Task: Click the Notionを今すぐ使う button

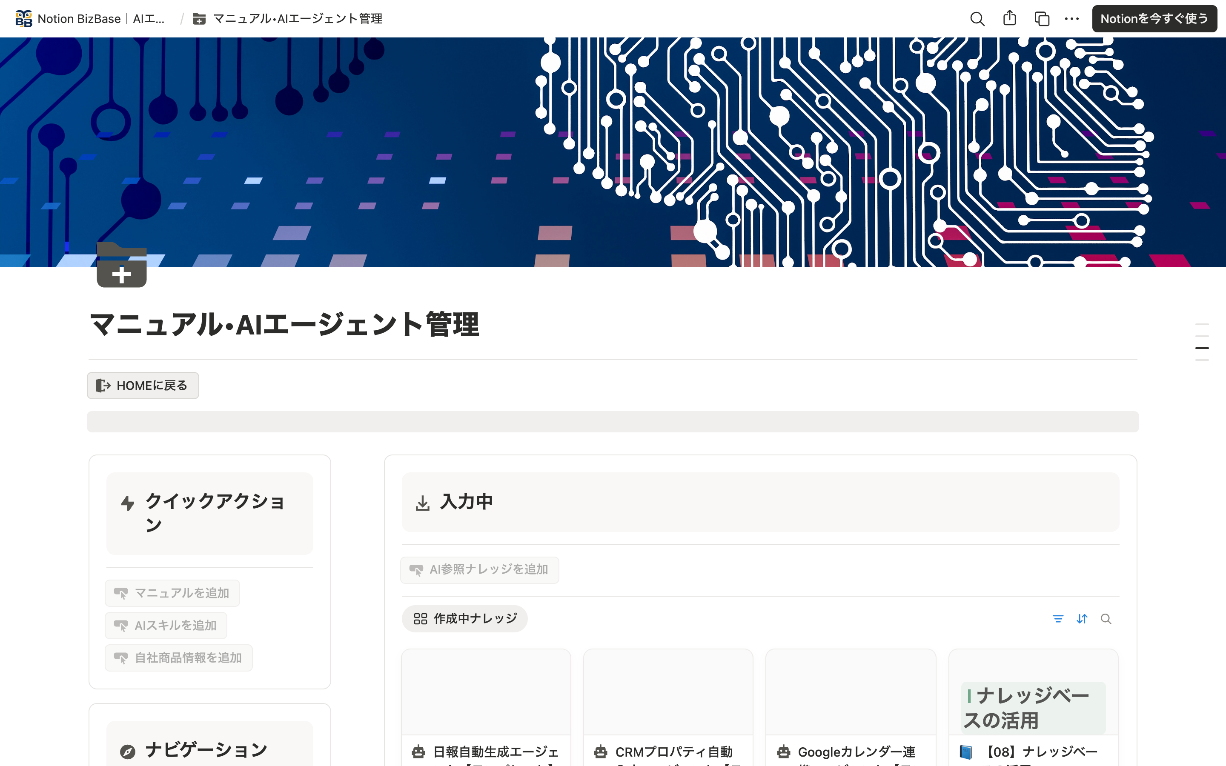Action: point(1154,19)
